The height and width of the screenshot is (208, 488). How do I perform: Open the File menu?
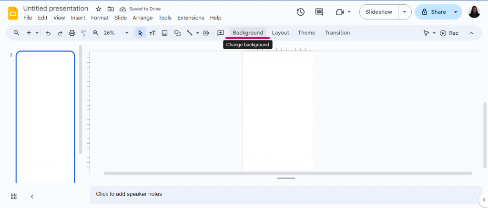(28, 18)
